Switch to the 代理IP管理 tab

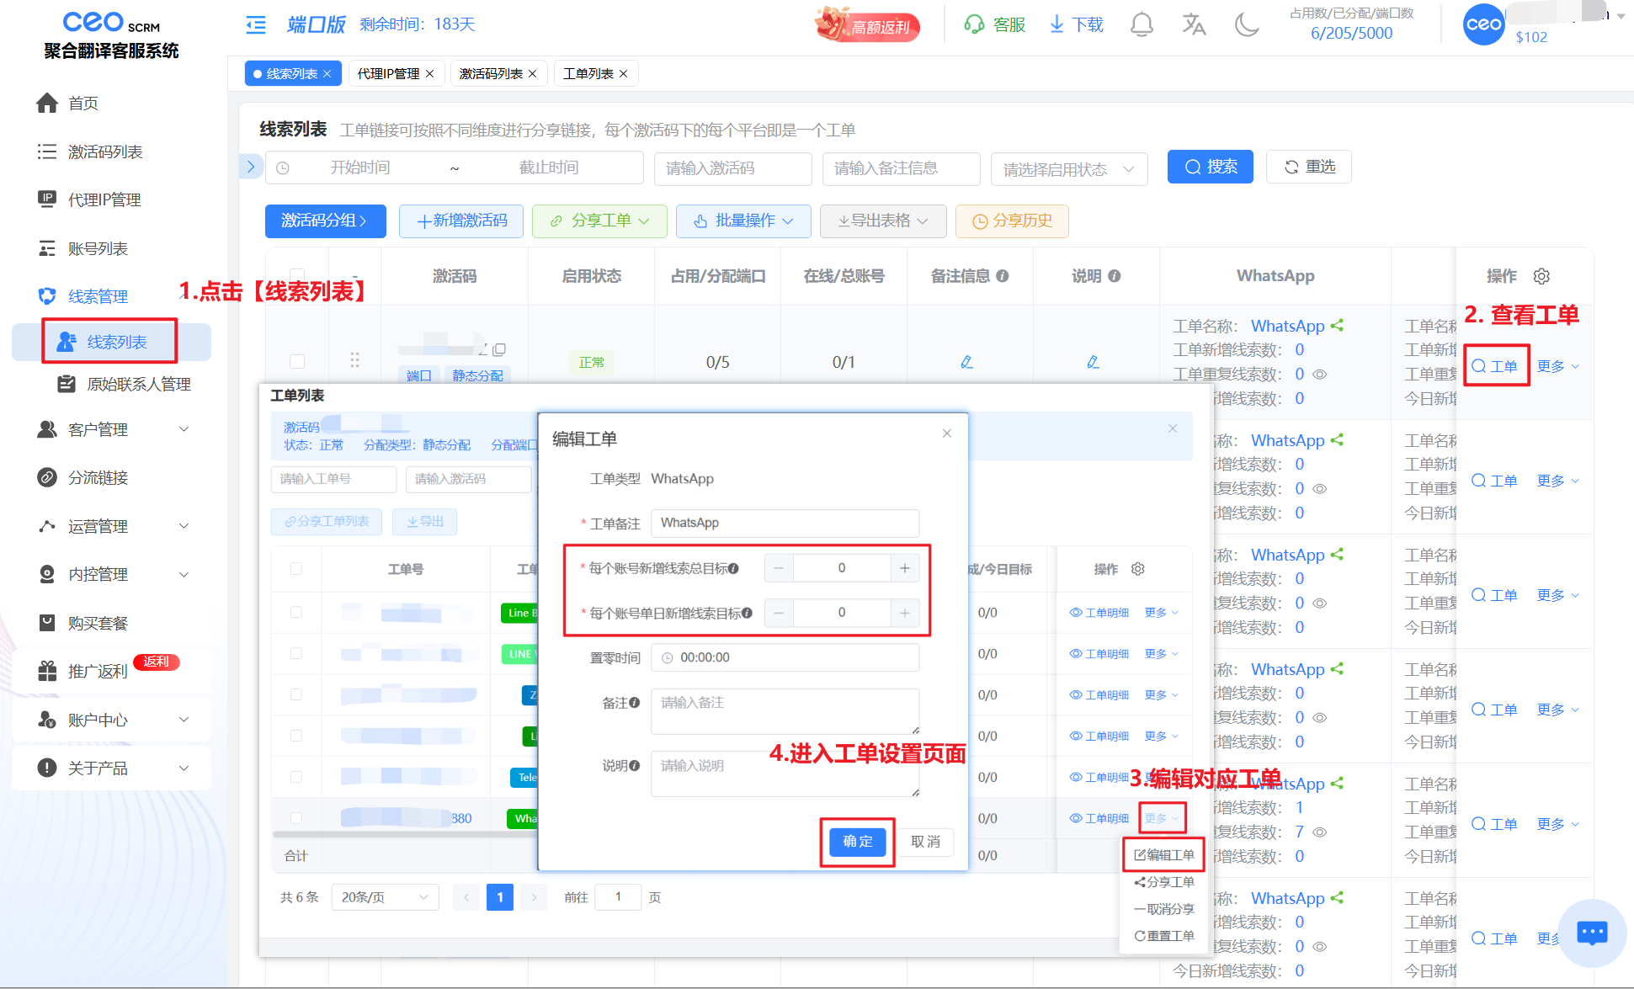point(388,74)
